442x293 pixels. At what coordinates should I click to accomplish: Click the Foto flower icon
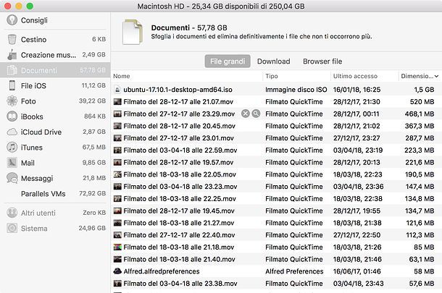point(12,101)
